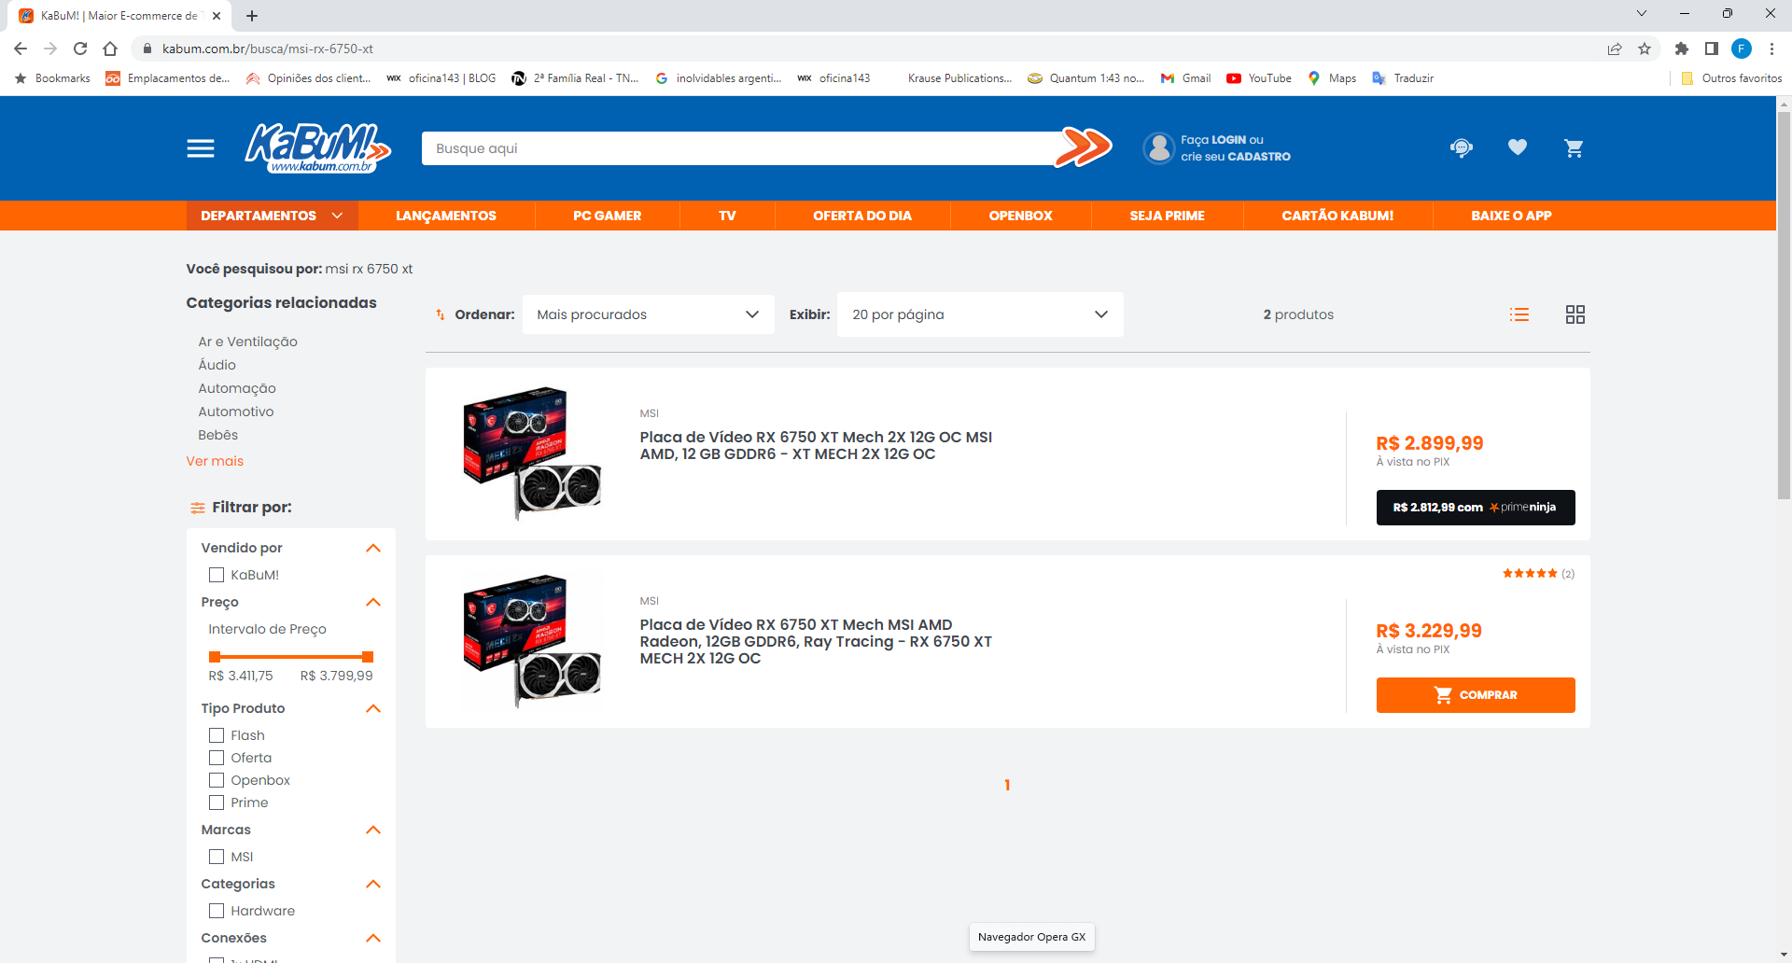Bookmark this page with star icon
This screenshot has height=963, width=1792.
coord(1645,49)
